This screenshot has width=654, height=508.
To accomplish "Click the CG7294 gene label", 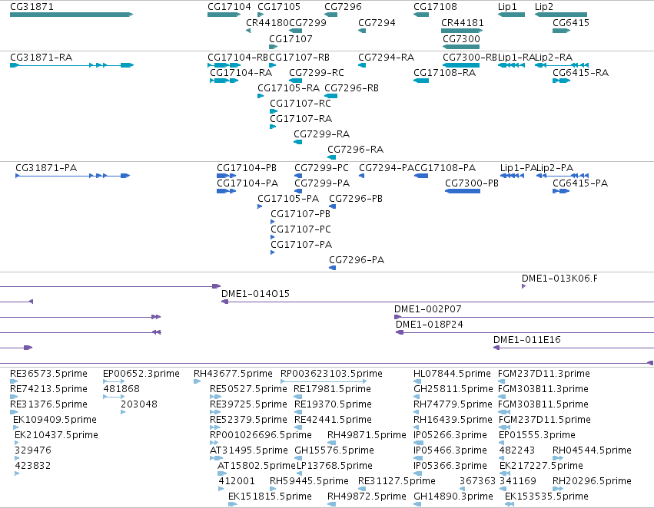I will [x=377, y=22].
